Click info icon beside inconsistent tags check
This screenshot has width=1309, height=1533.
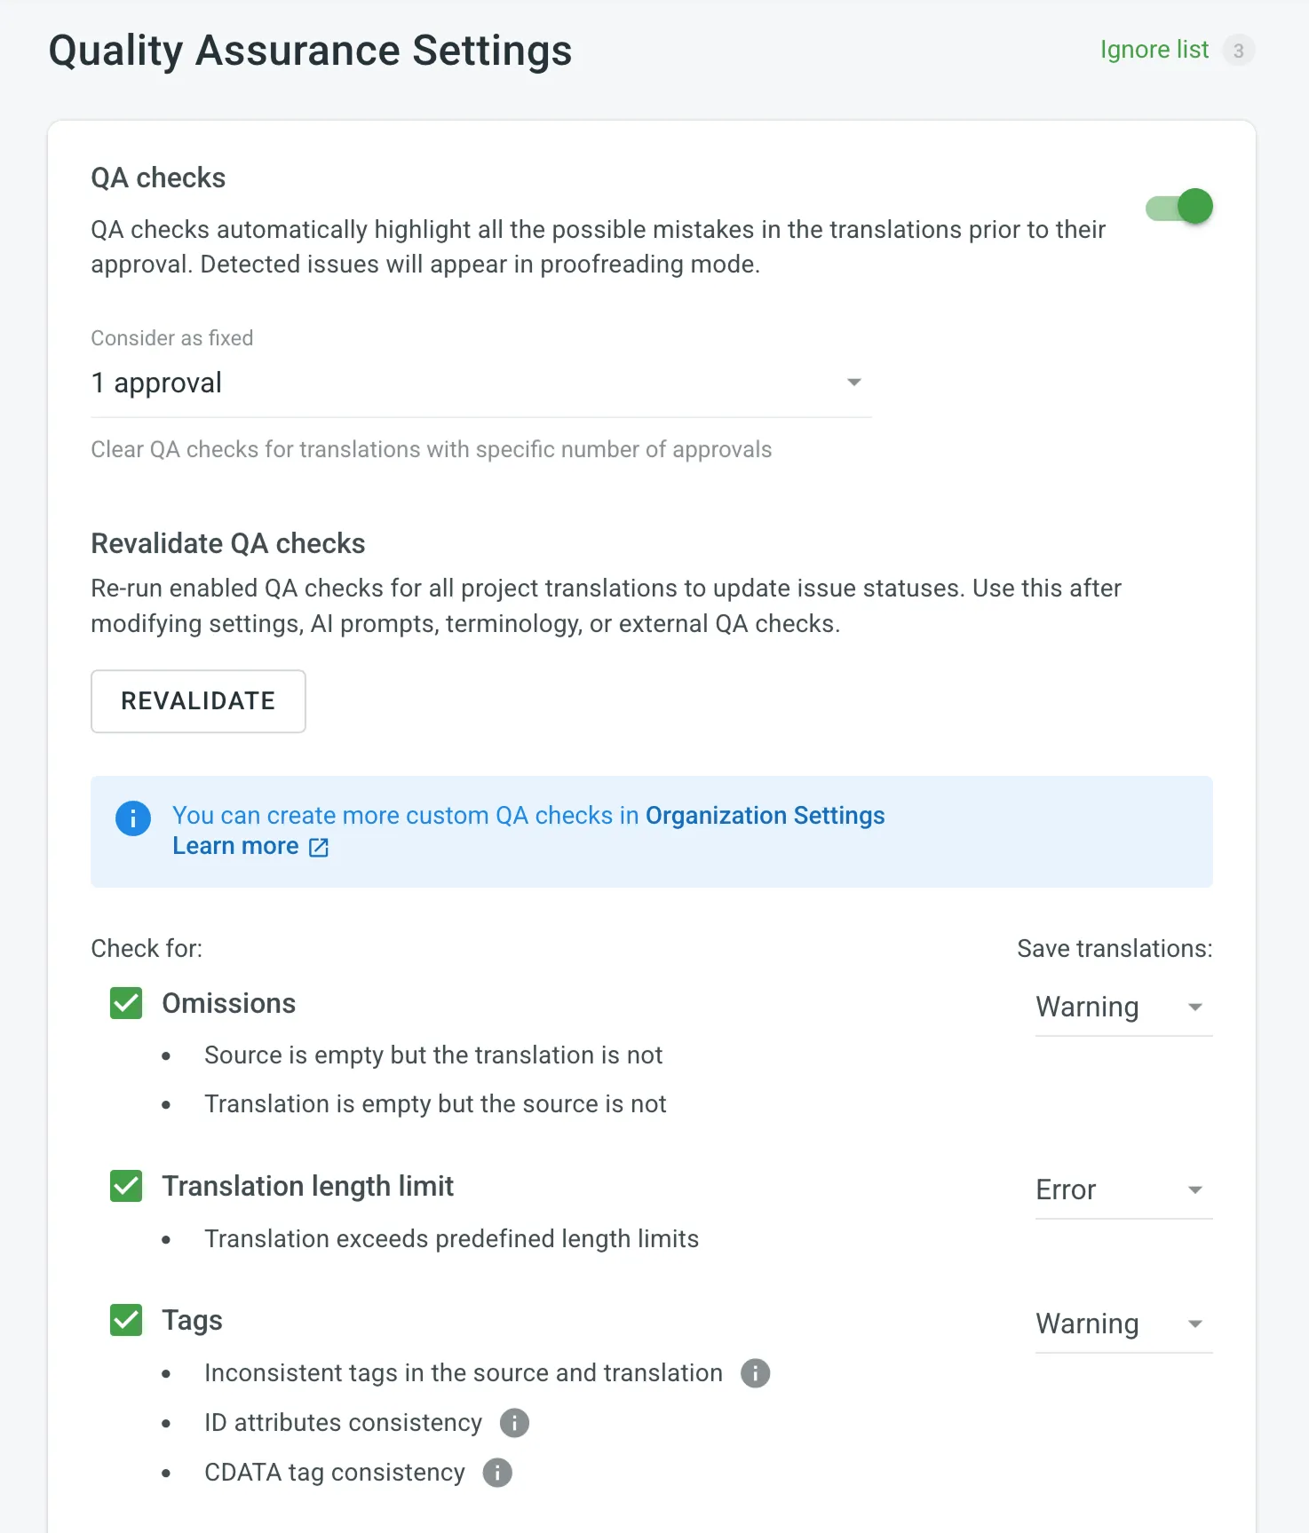(x=755, y=1373)
